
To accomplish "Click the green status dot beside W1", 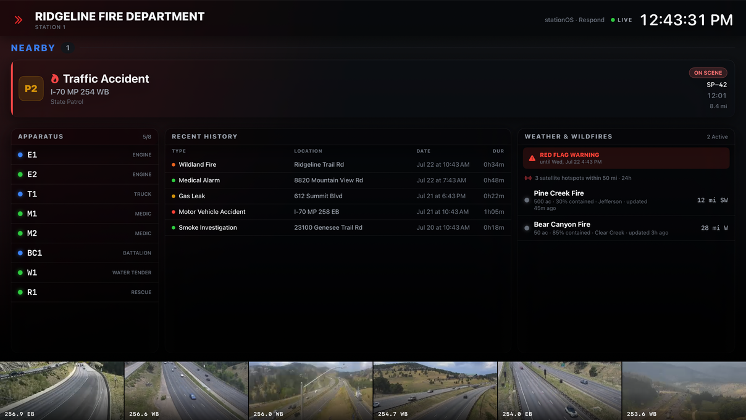I will (20, 272).
